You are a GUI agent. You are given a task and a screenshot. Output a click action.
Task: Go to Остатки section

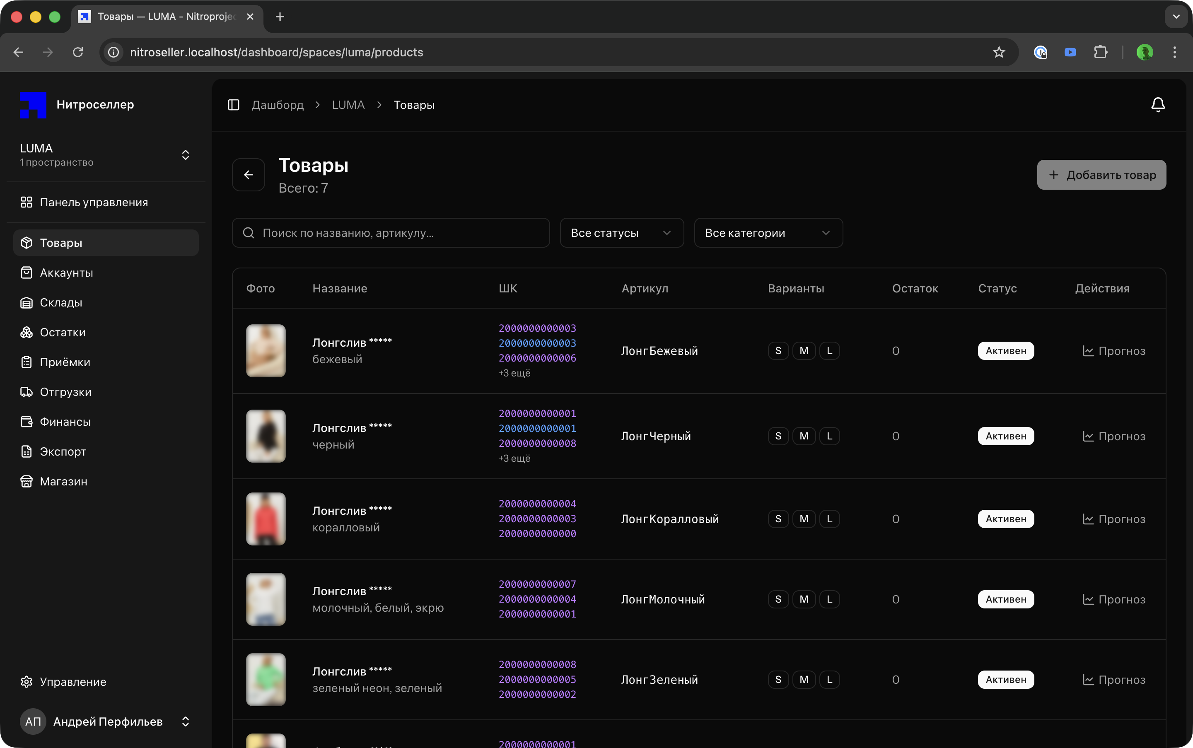(x=63, y=333)
